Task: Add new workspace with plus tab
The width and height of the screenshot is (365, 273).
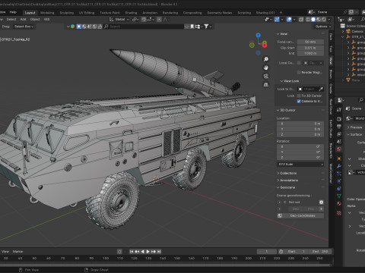Action: 281,13
